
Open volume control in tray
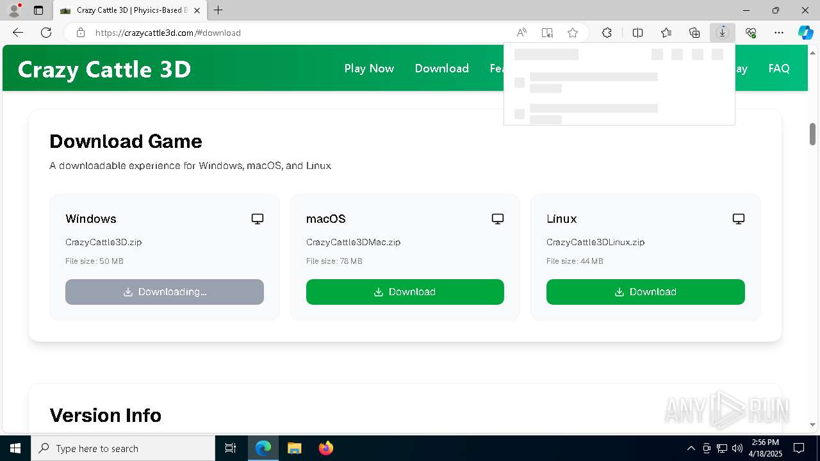737,448
